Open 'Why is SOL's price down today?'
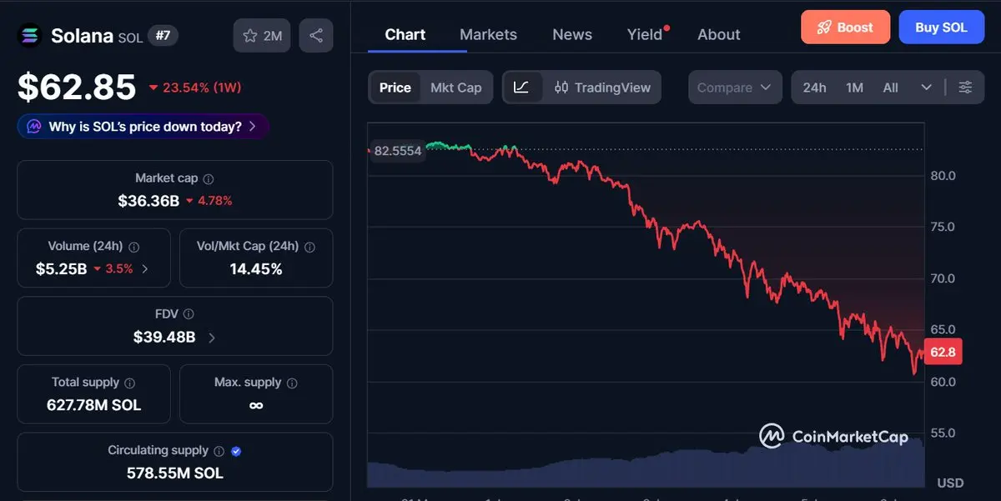The image size is (1001, 501). 143,127
